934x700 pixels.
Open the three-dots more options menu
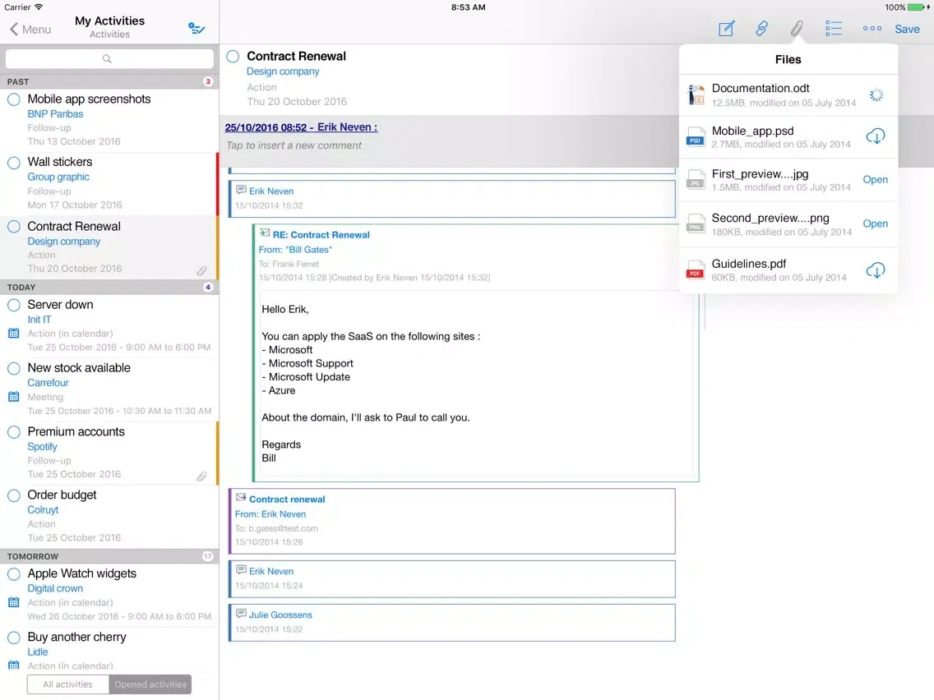tap(872, 29)
